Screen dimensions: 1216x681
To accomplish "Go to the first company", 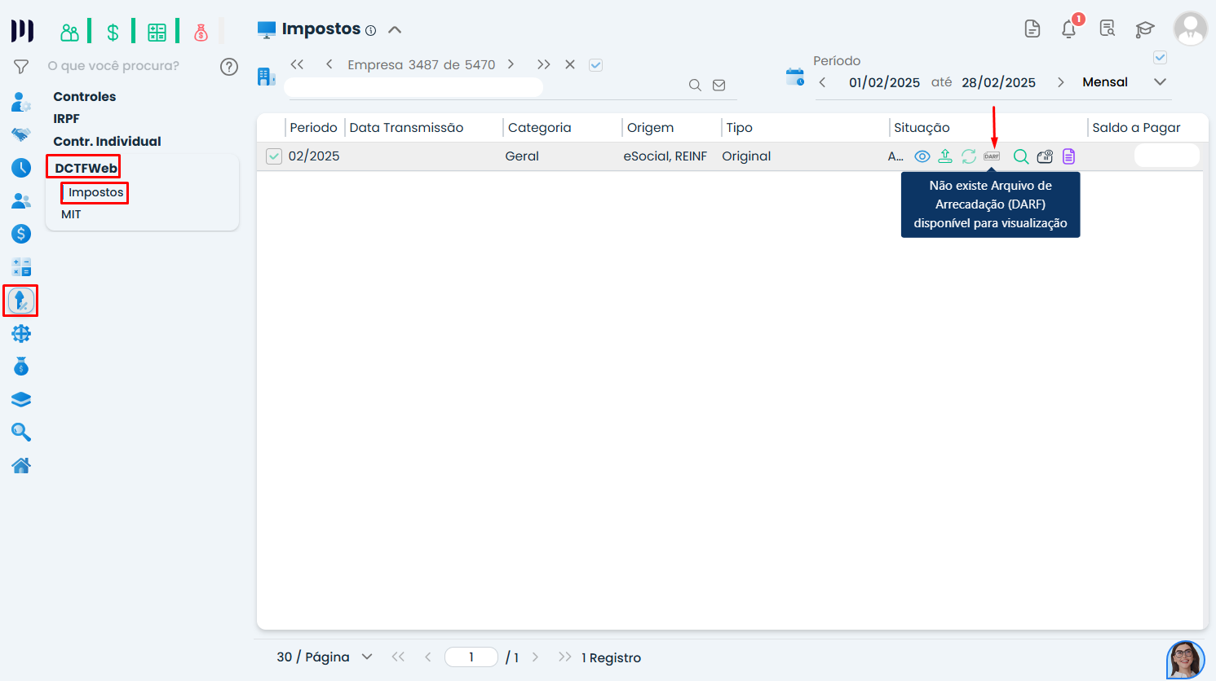I will (297, 64).
